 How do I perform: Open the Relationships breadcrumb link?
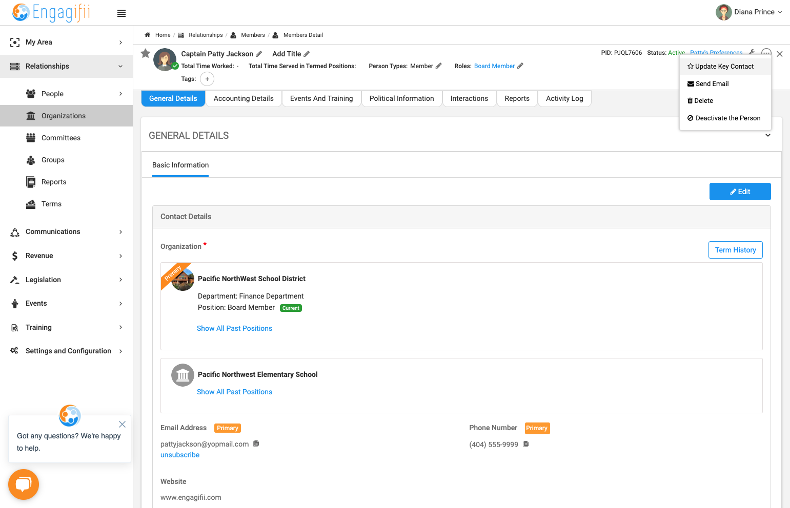pos(206,35)
